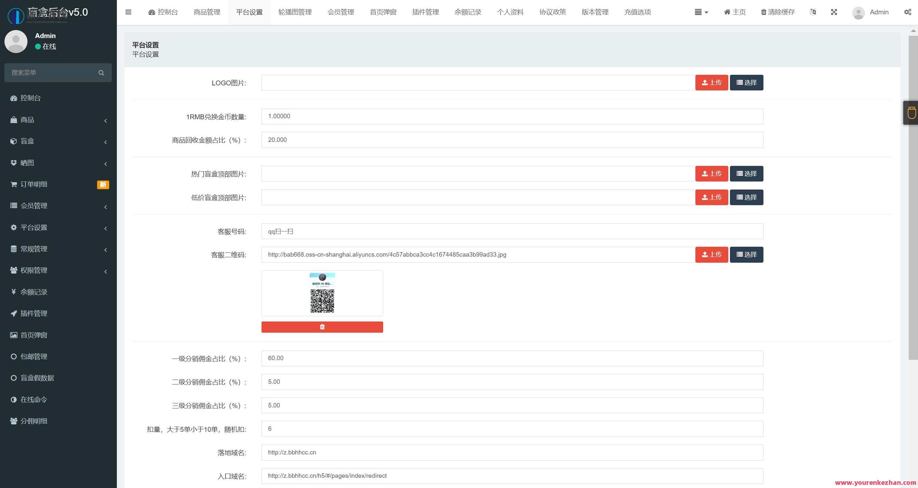Open the 充值选项 menu item

click(637, 12)
